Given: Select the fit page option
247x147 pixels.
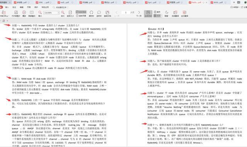Looking at the screenshot, I should click(81, 16).
